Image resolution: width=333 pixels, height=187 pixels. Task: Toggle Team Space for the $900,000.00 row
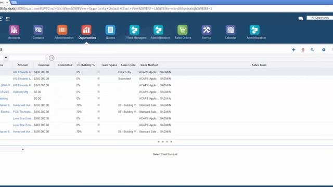[x=98, y=118]
